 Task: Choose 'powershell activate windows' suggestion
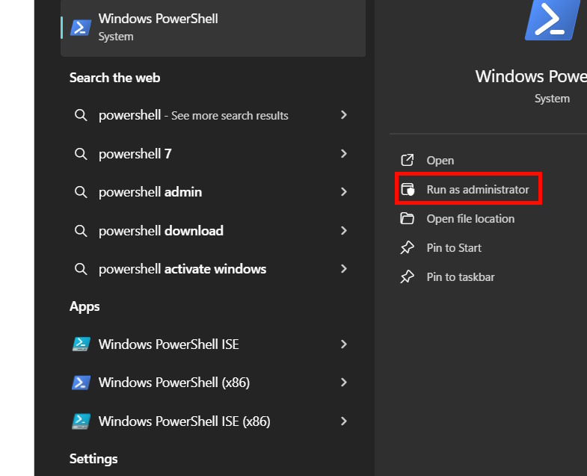[x=213, y=269]
